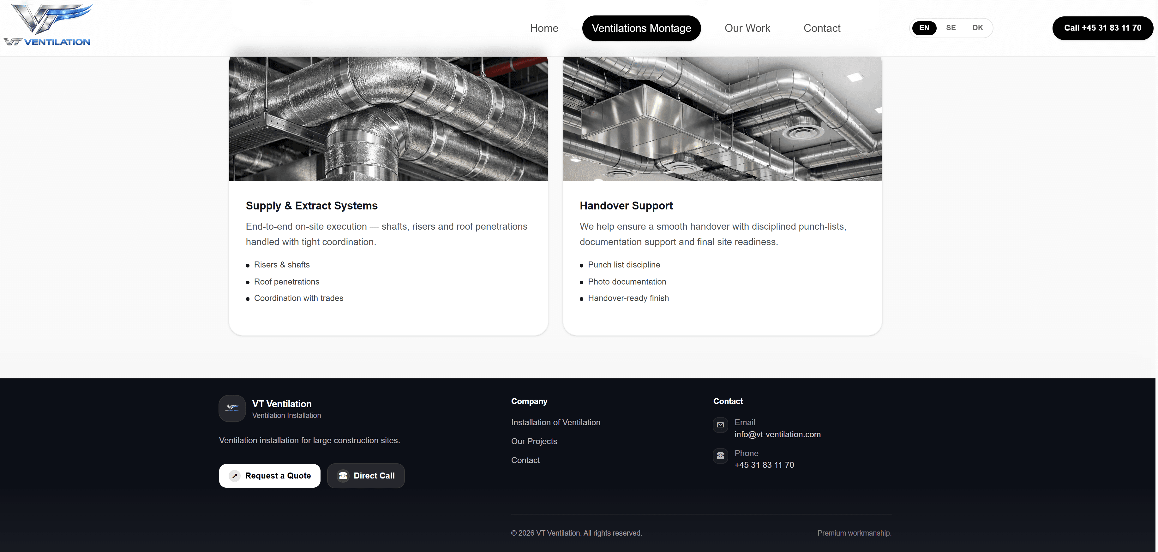Click the © 2026 VT Ventilation copyright text
Screen dimensions: 1158x552
pyautogui.click(x=576, y=533)
